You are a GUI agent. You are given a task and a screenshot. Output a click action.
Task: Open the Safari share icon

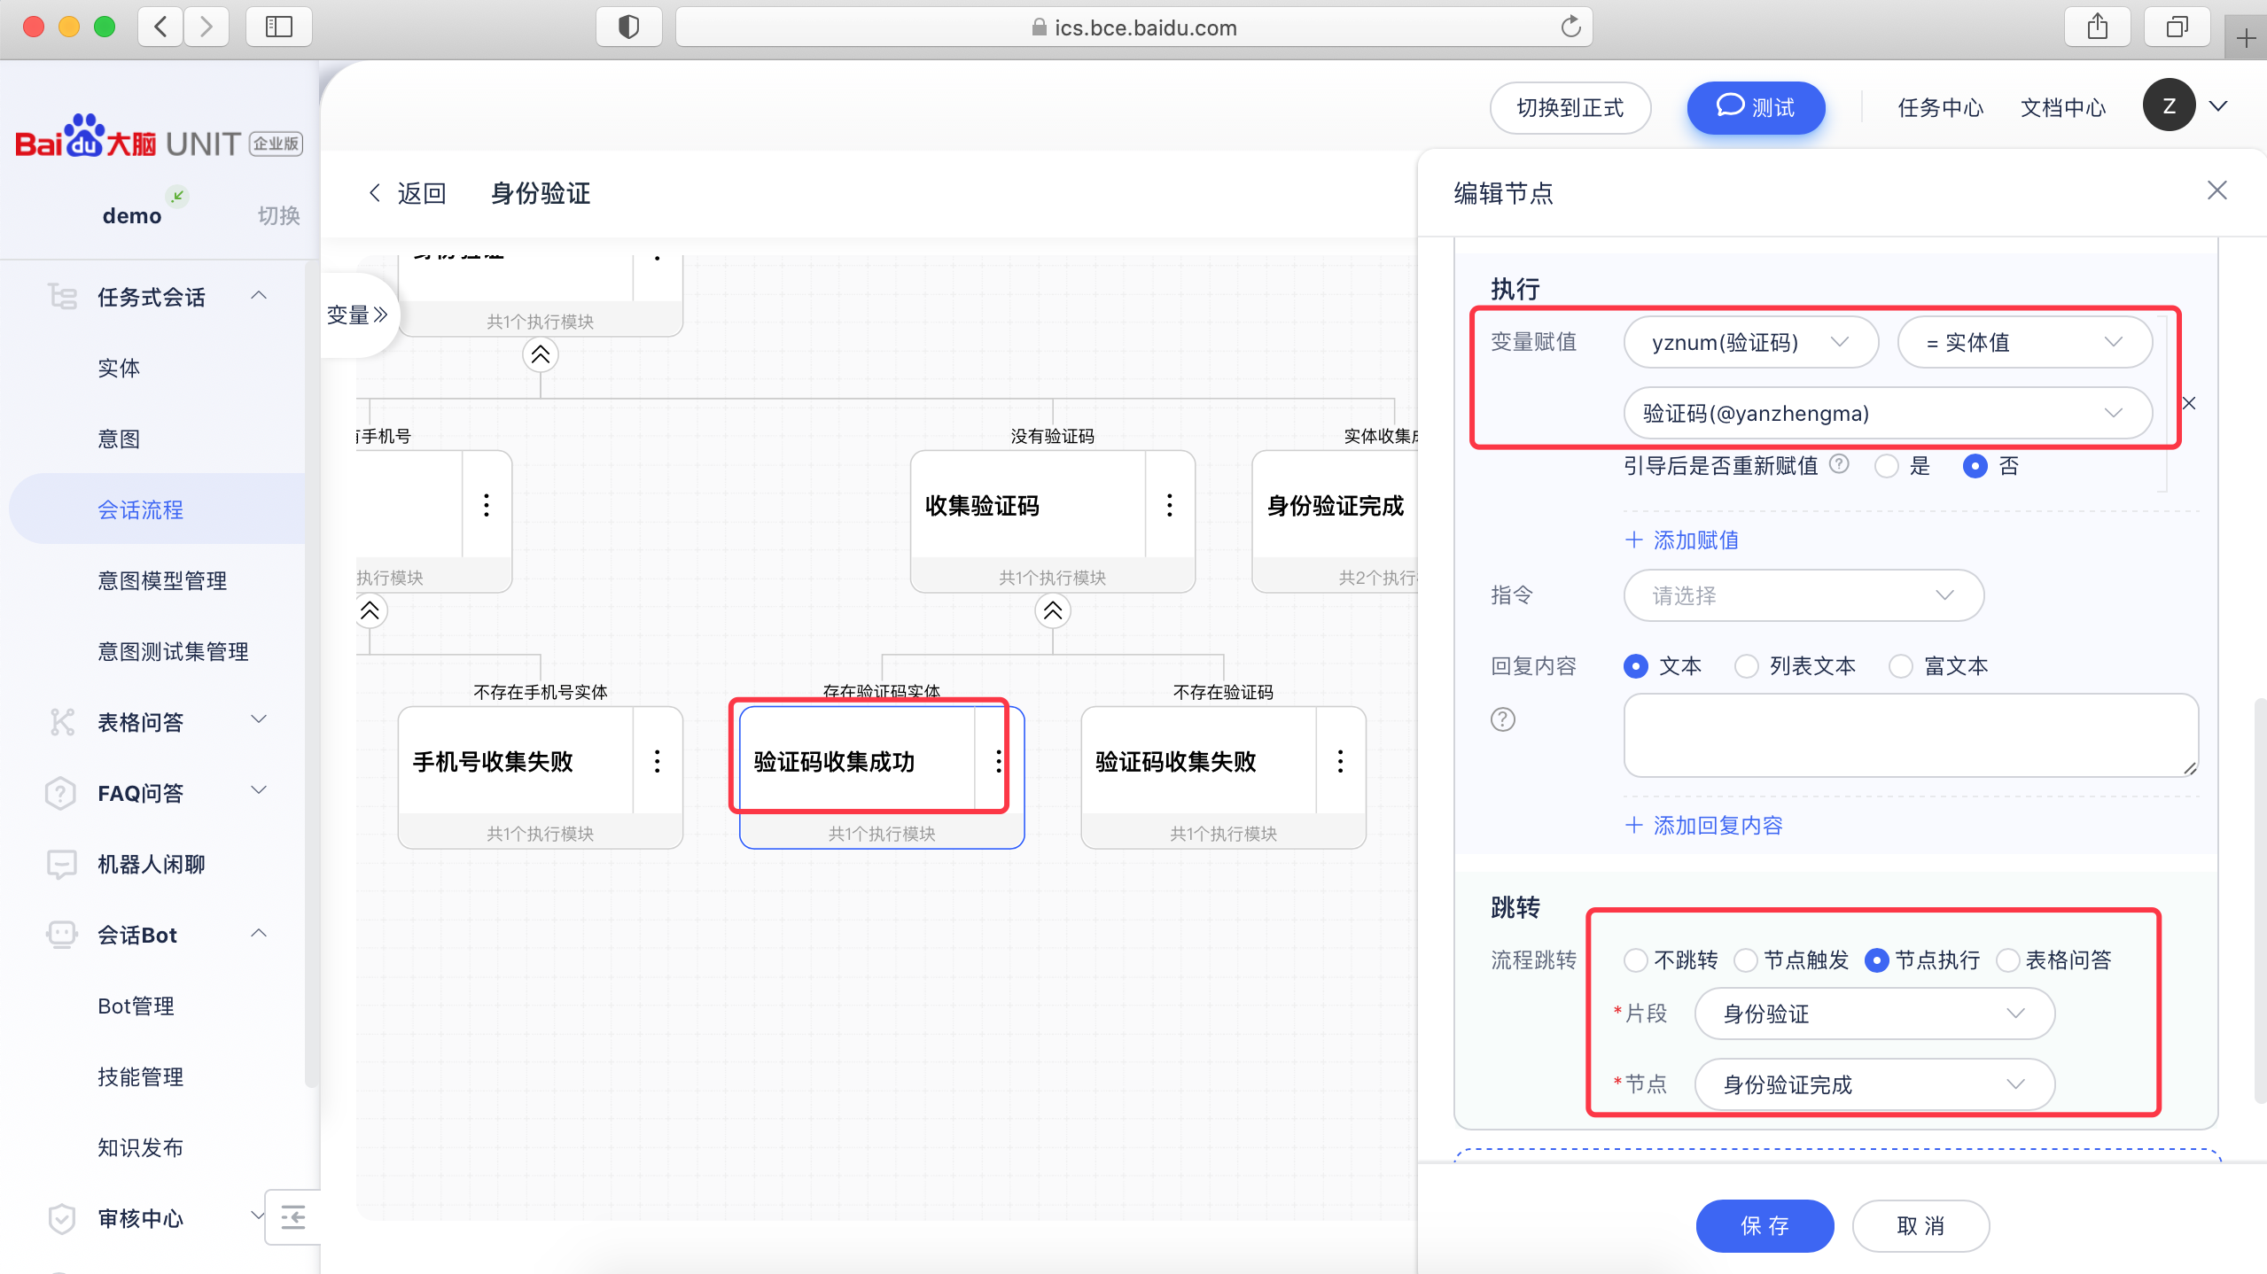click(2097, 27)
